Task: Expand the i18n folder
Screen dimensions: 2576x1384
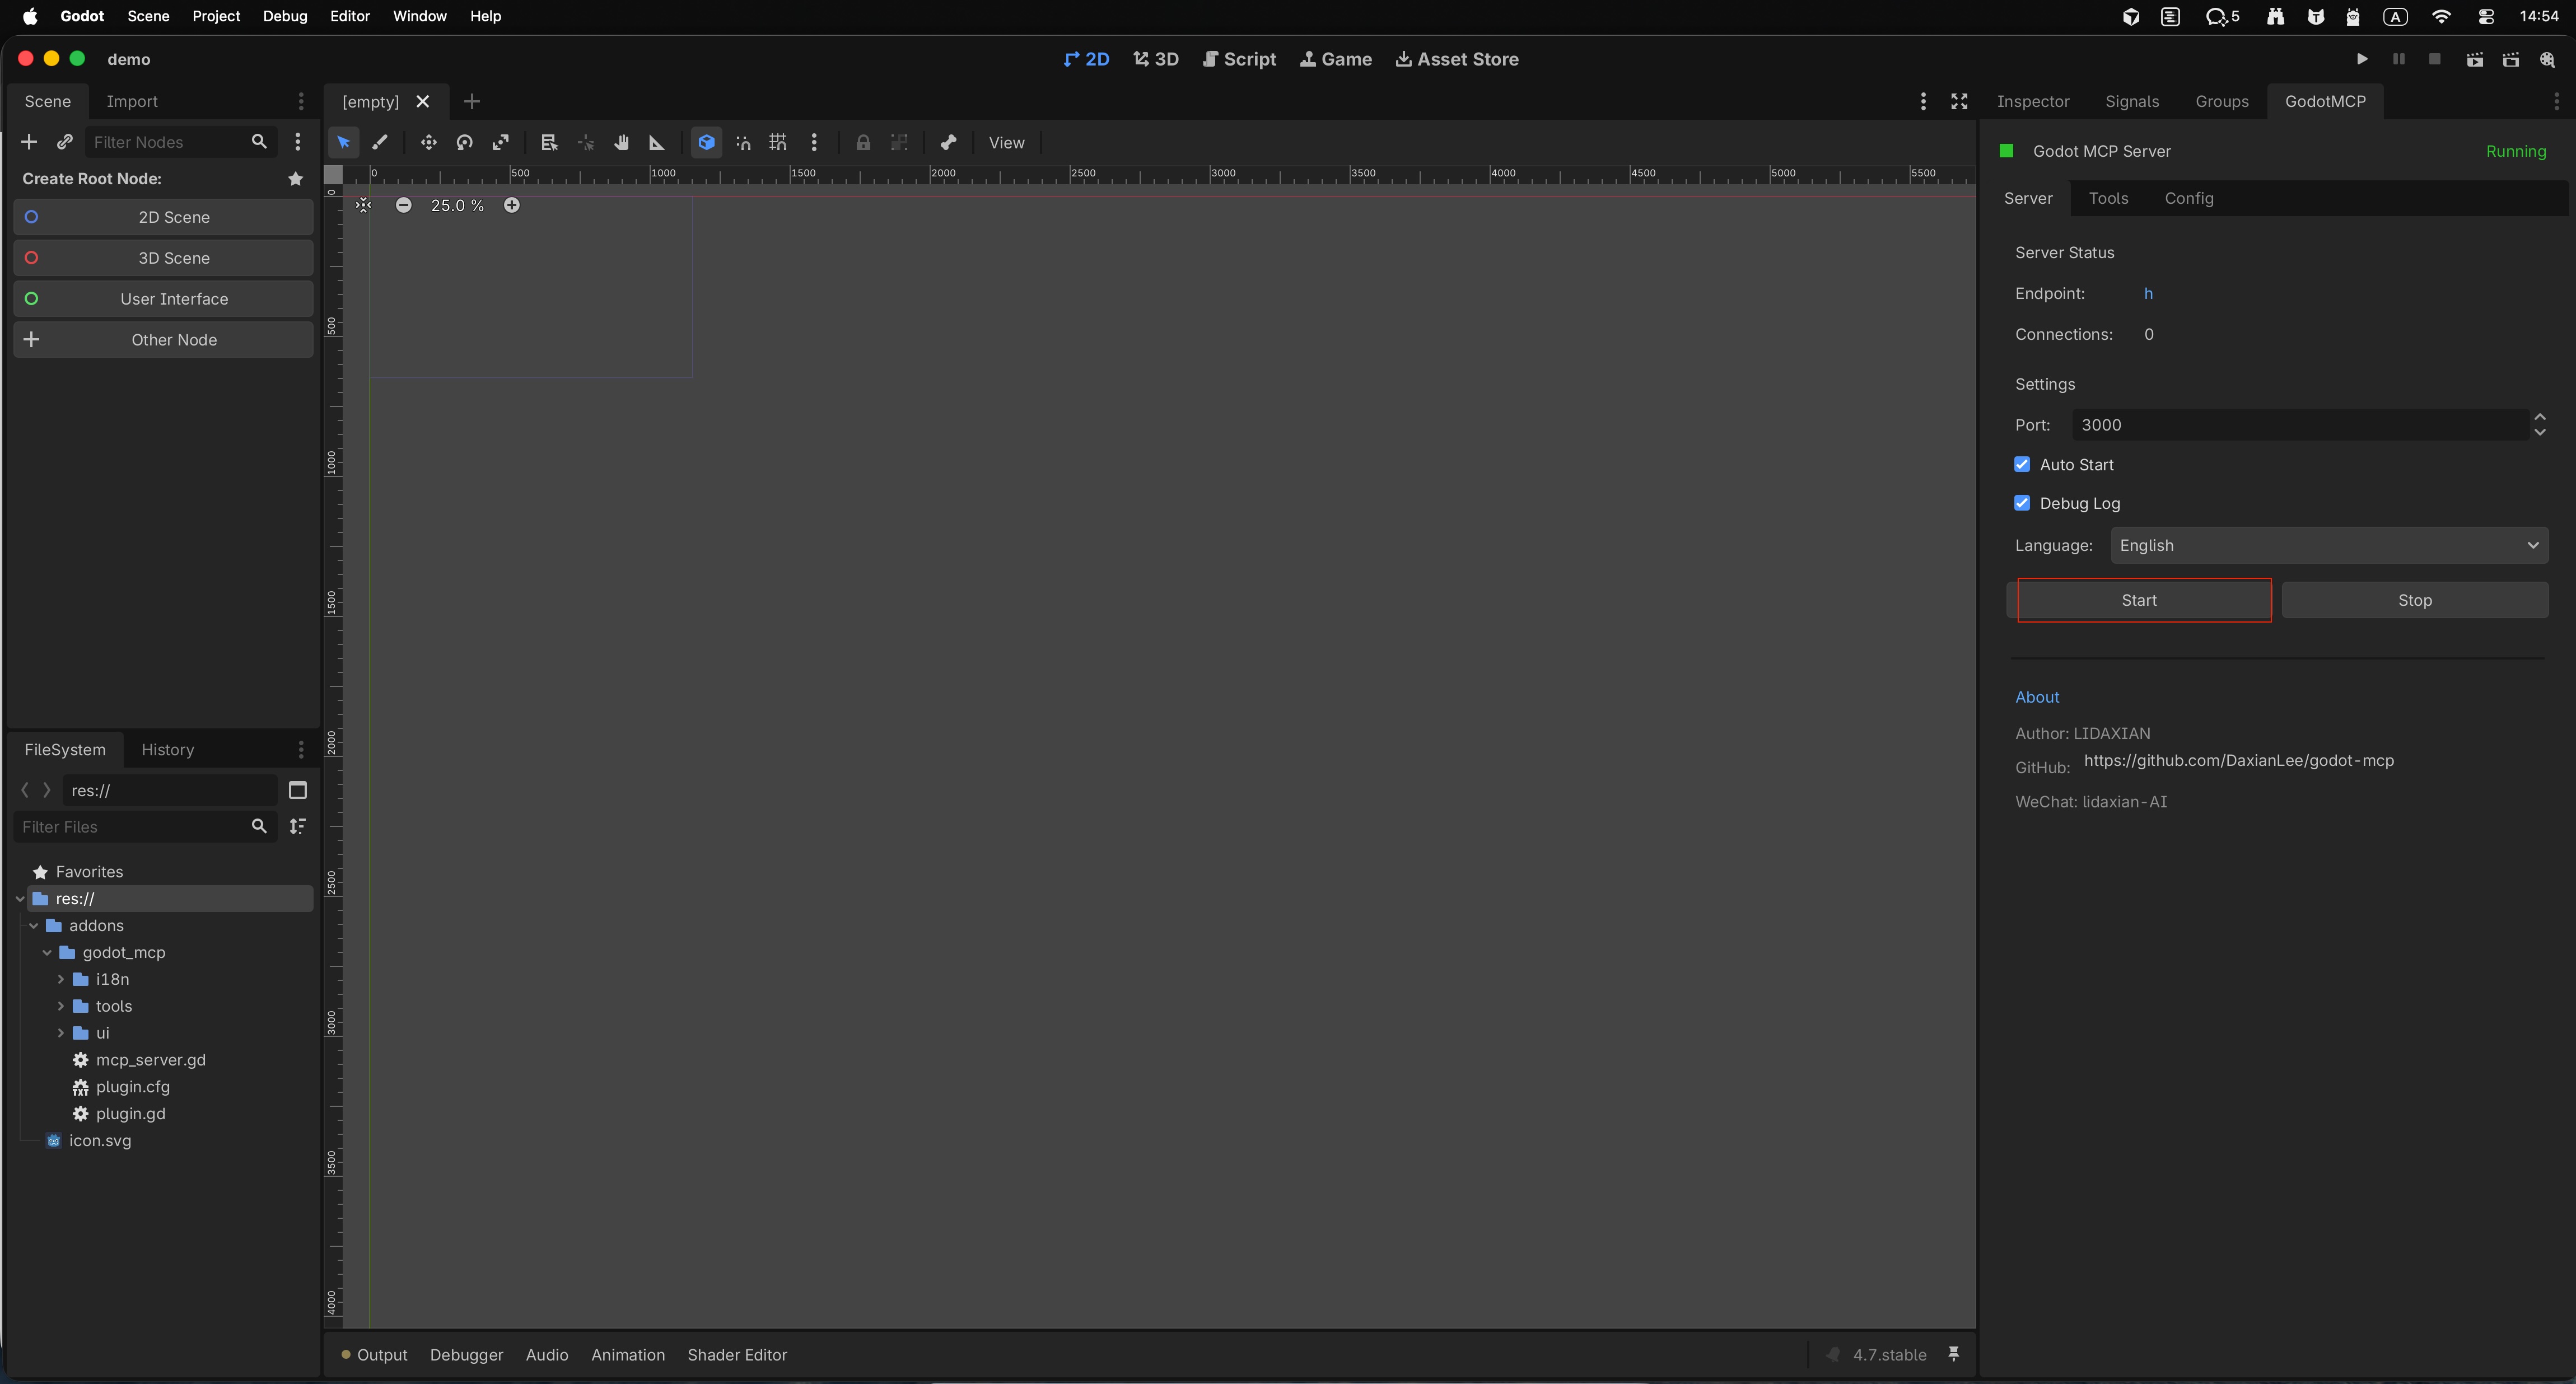Action: [61, 979]
